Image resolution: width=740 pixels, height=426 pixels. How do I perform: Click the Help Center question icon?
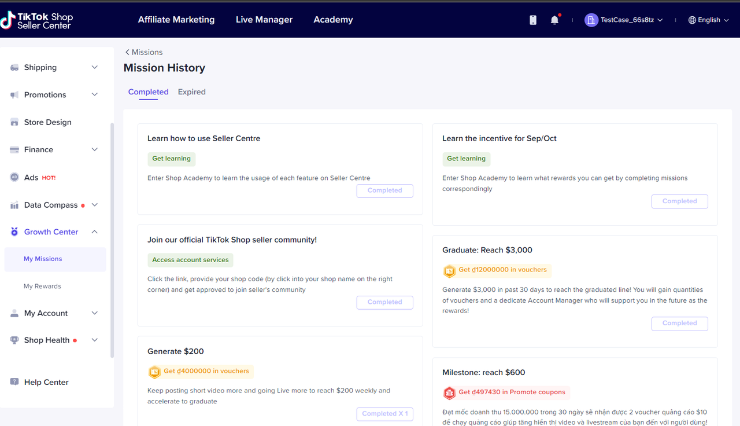tap(14, 382)
